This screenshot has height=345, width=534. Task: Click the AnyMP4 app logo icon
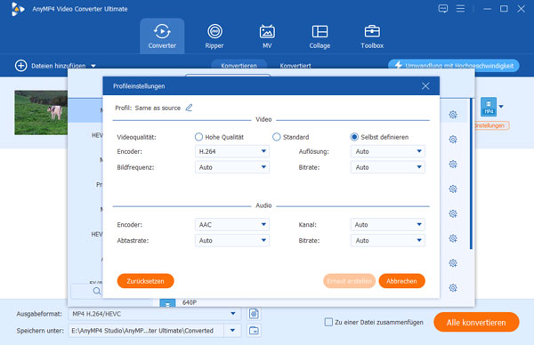17,9
